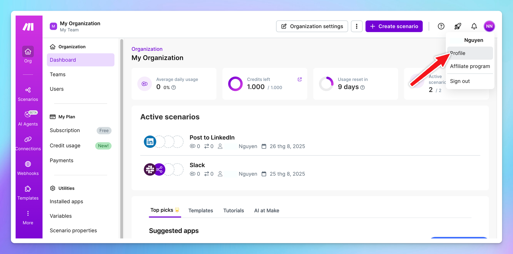Click the Free subscription badge
This screenshot has width=513, height=254.
pos(104,130)
